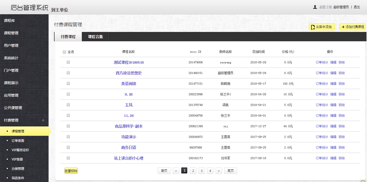Viewport: 367px width, 182px height.
Task: Tick the checkbox for 商务日语 course
Action: 68,147
